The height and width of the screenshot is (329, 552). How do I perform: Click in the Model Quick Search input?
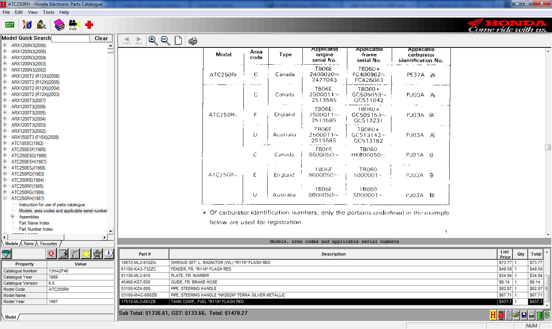coord(71,38)
